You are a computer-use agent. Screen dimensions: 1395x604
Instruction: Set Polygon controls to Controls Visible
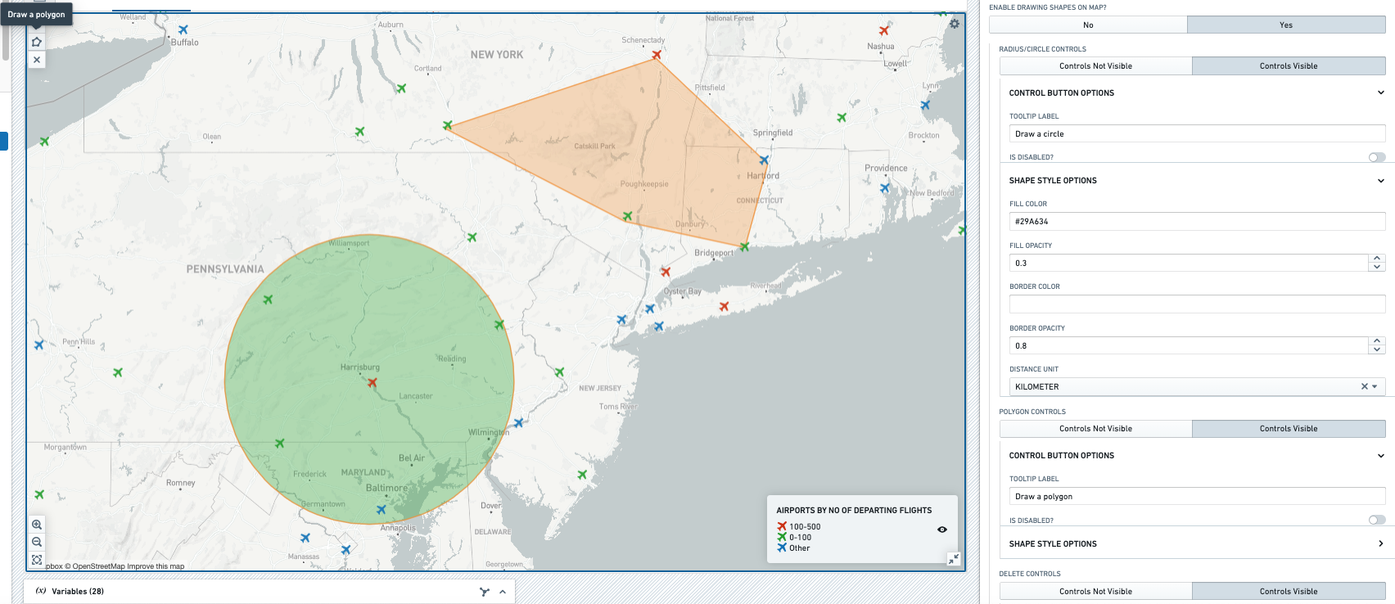click(x=1289, y=429)
